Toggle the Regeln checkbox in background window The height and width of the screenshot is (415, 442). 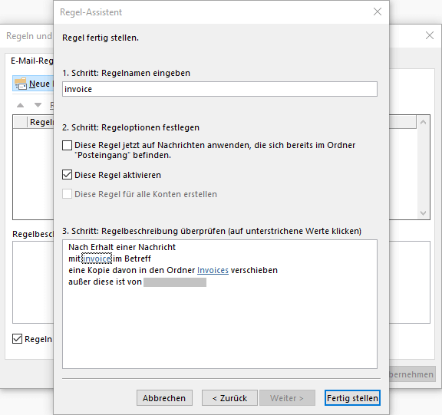point(17,338)
